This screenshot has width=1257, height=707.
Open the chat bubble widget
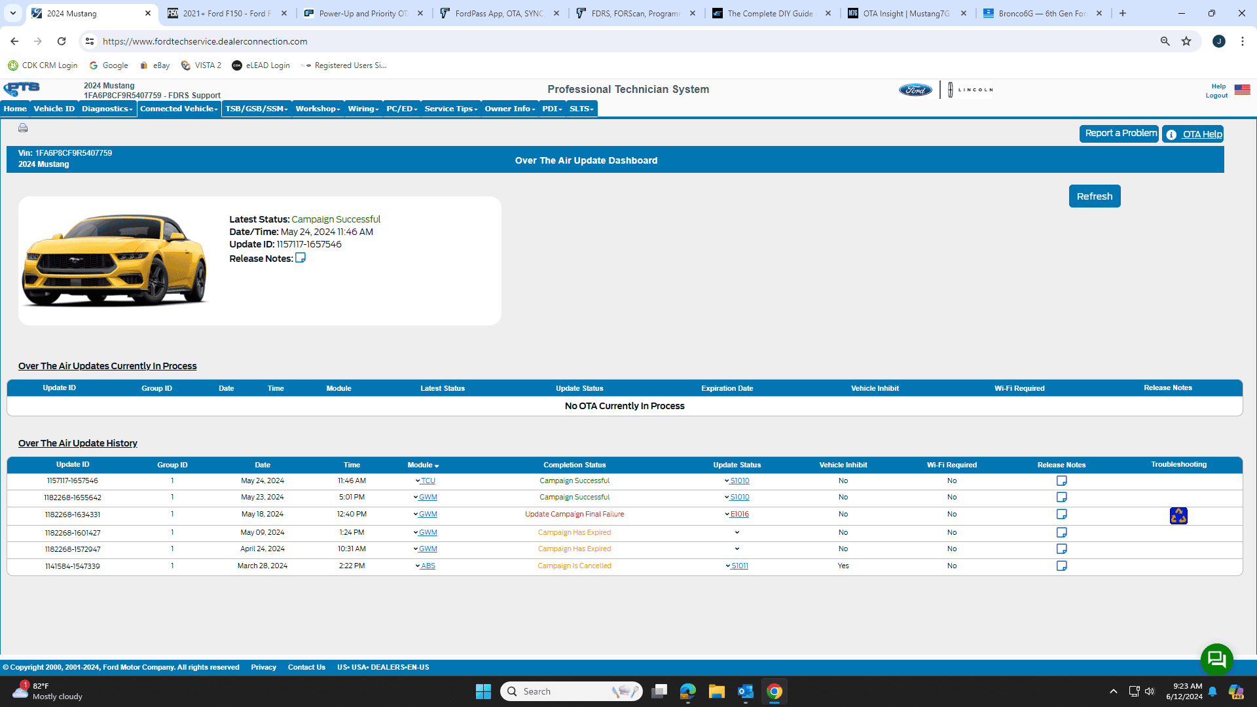click(x=1216, y=659)
